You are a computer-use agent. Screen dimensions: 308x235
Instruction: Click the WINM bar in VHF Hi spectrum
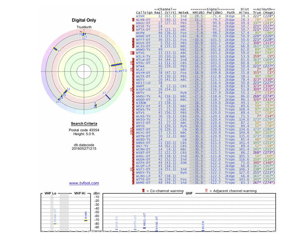point(86,220)
